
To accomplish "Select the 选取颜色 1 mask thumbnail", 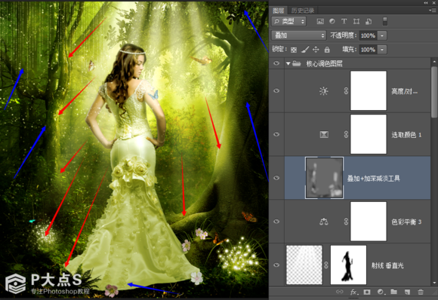I will tap(369, 134).
